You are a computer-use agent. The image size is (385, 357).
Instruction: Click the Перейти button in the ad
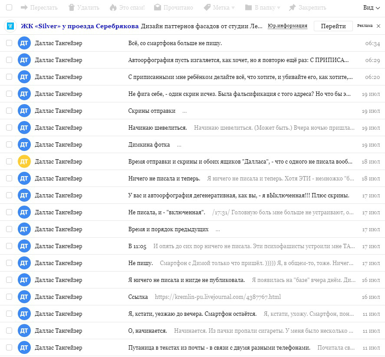(x=333, y=26)
